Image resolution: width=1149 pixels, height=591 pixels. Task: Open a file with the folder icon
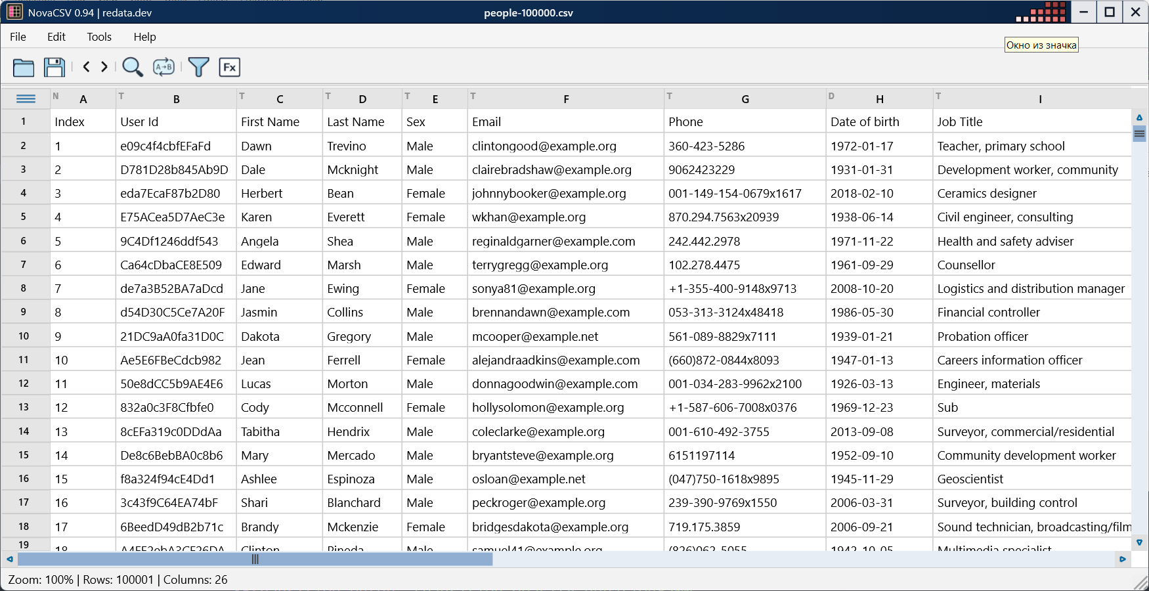24,67
